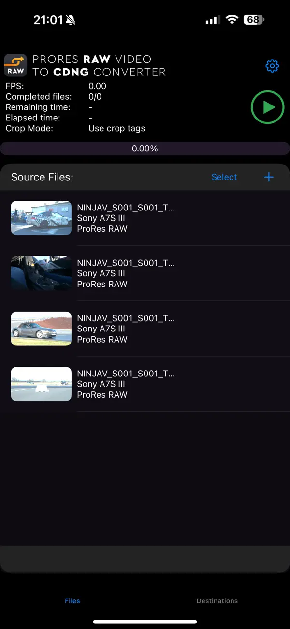Tap the fourth NINJAV runway clip in the list
Screen dimensions: 290x629
[41, 384]
